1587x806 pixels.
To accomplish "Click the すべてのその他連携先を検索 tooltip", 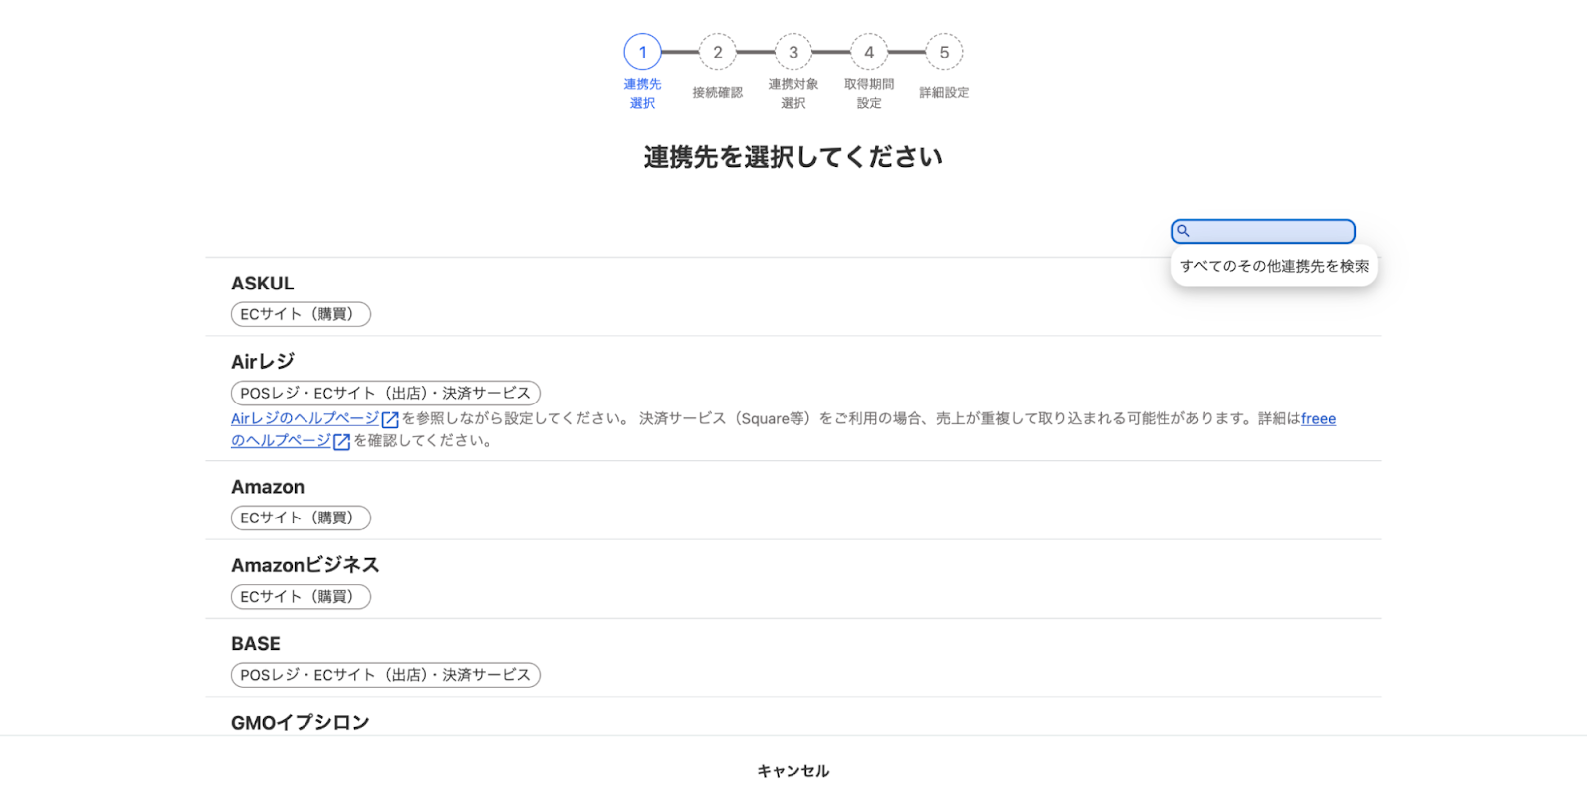I will pos(1275,266).
